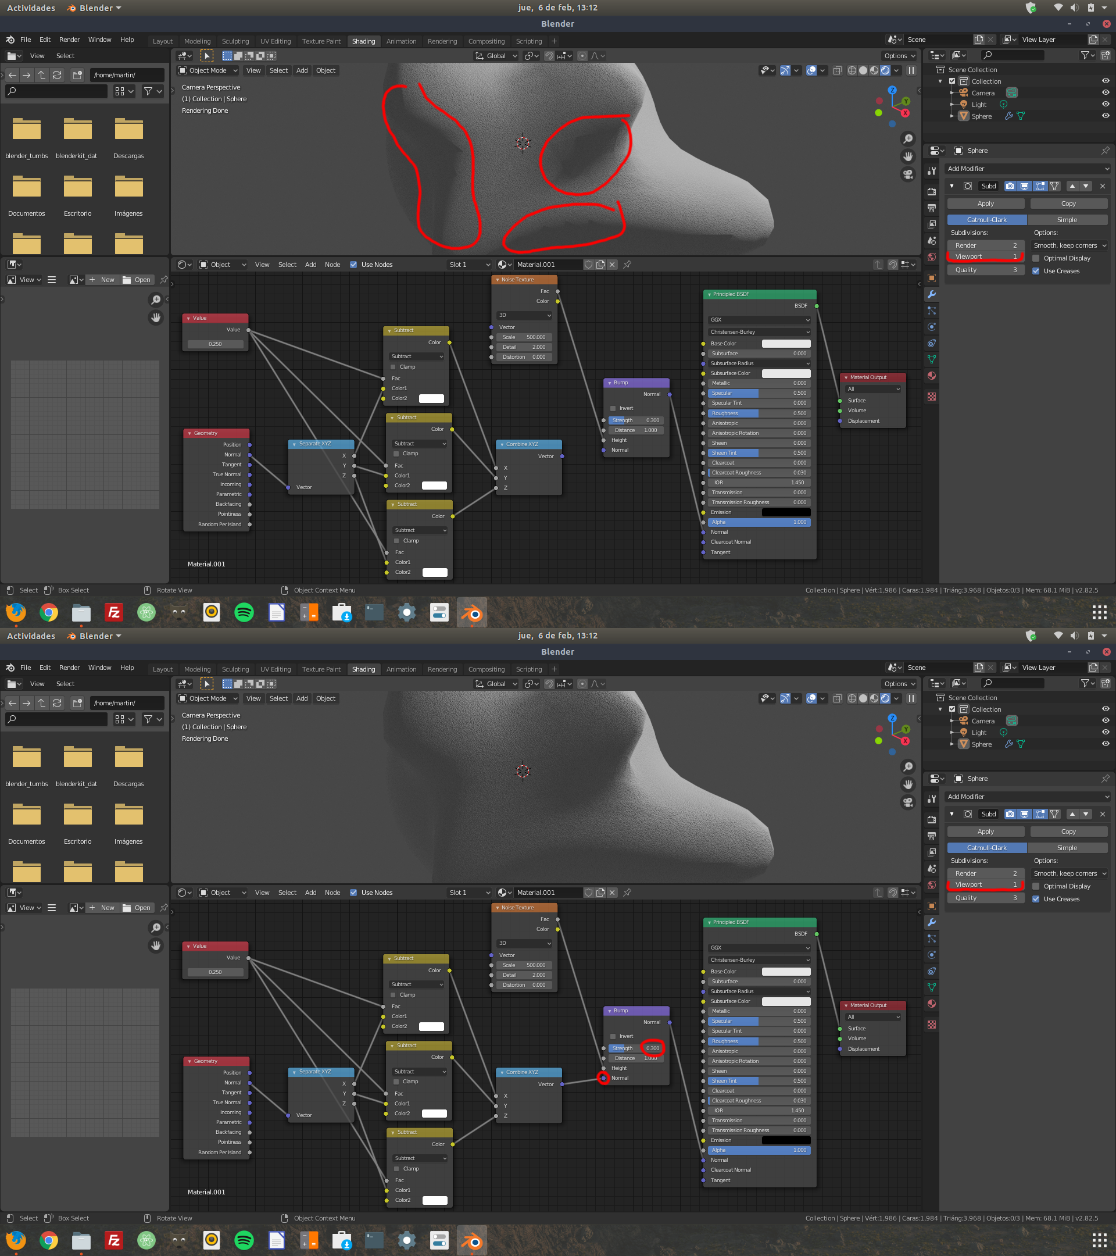The width and height of the screenshot is (1116, 1256).
Task: Open Object Mode dropdown in upper 3D viewport
Action: click(x=208, y=71)
